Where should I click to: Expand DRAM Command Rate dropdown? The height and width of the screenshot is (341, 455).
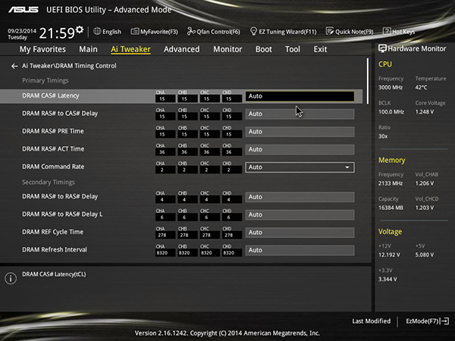tap(300, 167)
